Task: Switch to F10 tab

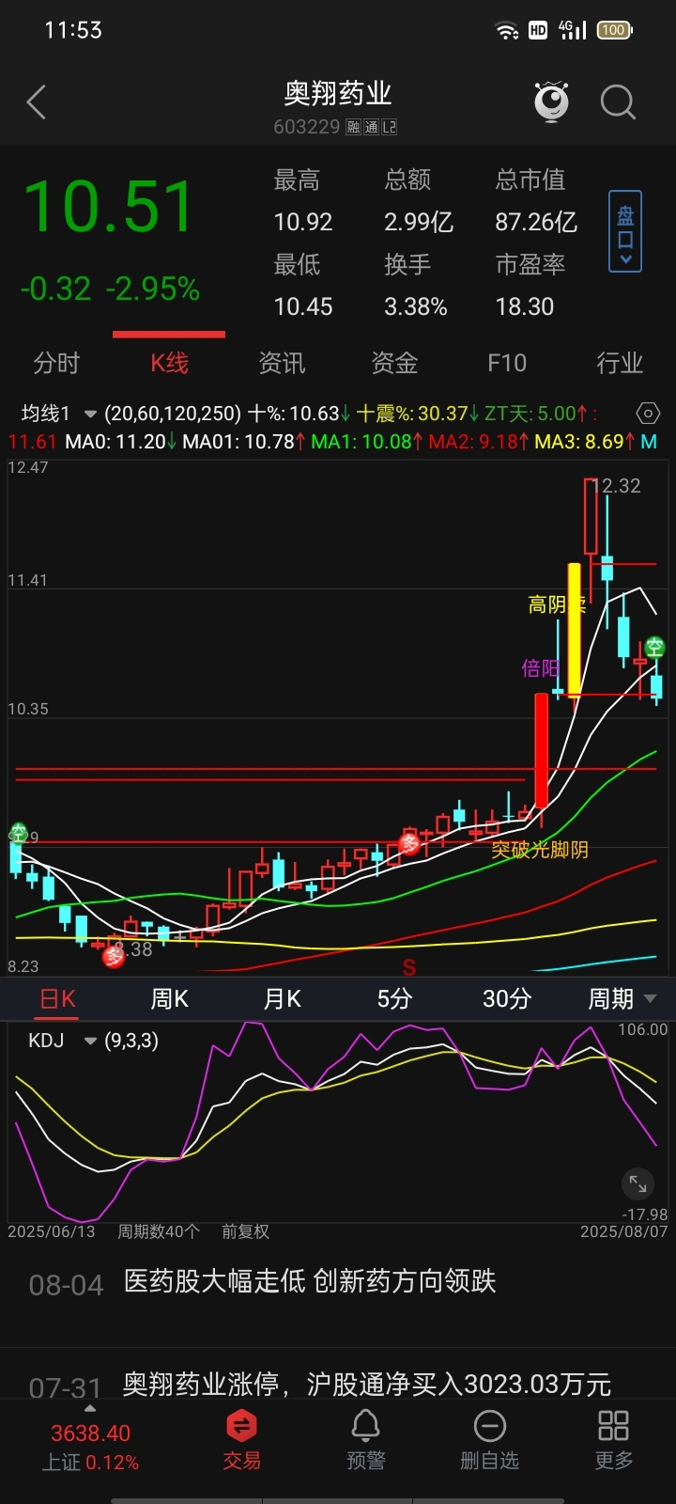Action: [x=507, y=363]
